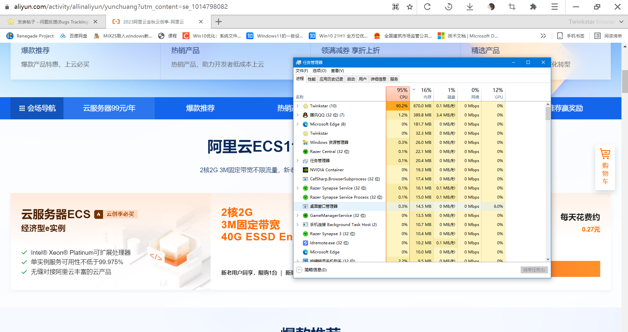The image size is (628, 332).
Task: Open 技术文档 Microsoft bookmark
Action: coord(468,36)
